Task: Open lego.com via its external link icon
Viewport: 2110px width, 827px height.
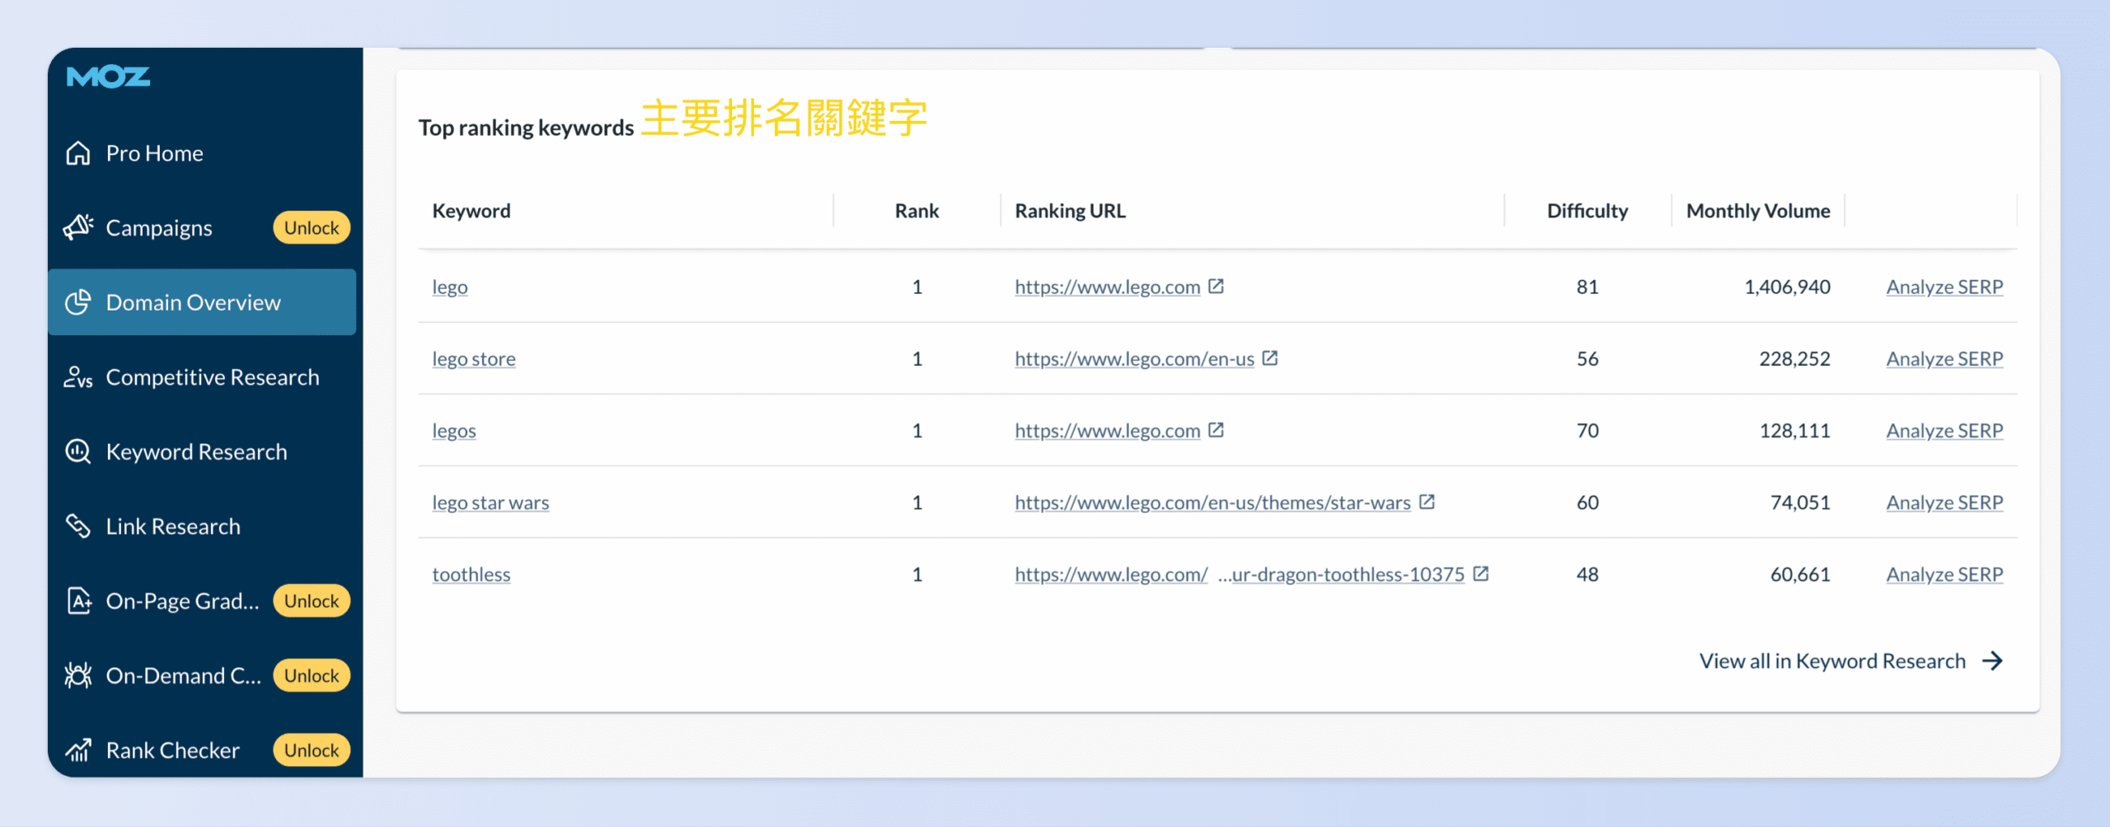Action: pos(1215,286)
